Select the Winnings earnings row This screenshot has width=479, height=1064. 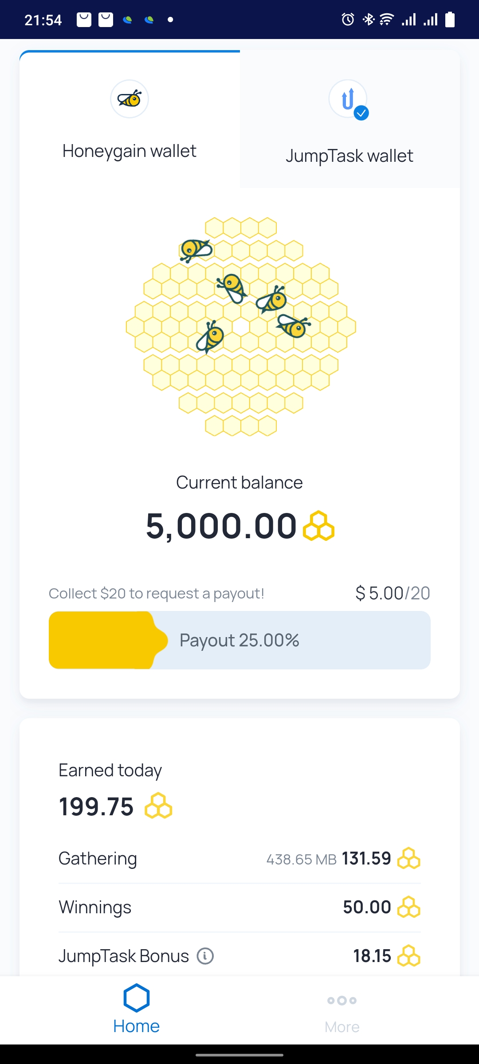[x=239, y=908]
